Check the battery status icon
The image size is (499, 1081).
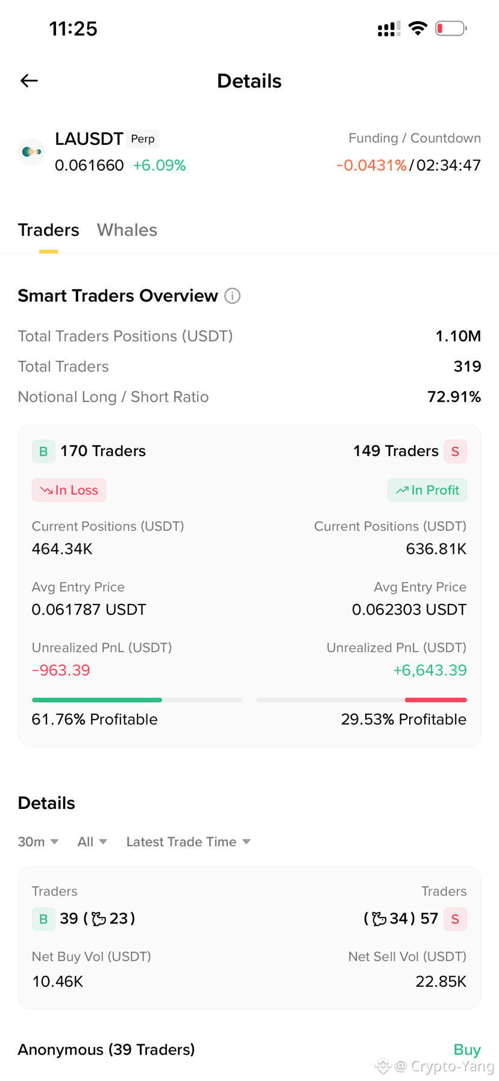[x=451, y=28]
